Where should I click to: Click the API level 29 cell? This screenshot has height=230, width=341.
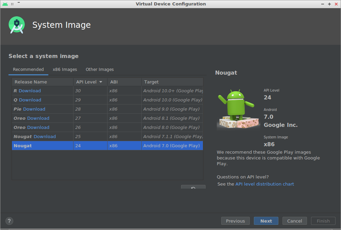pos(90,100)
